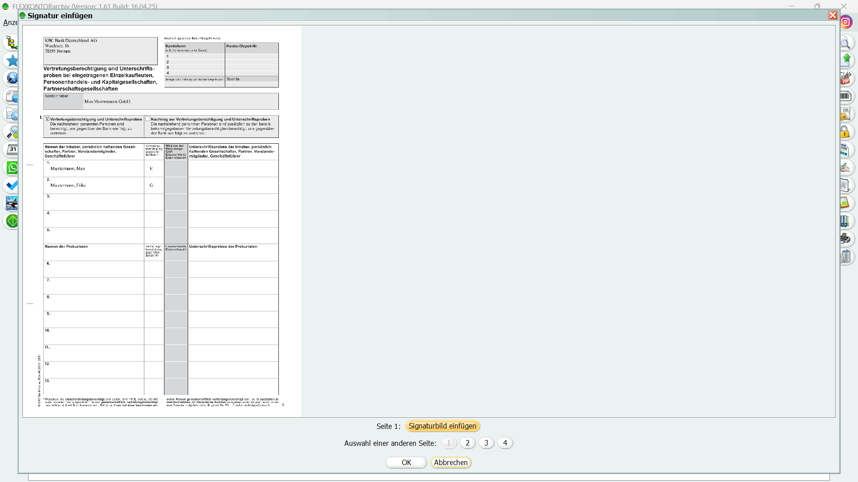Open the Instagram icon at top right

[x=846, y=22]
